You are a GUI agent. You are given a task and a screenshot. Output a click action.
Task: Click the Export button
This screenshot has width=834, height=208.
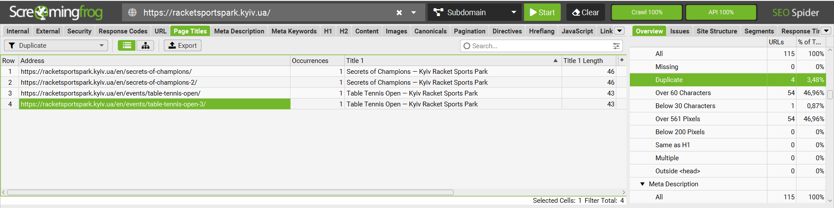182,46
